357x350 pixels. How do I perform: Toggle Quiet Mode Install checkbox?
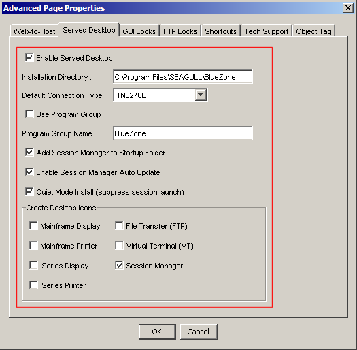(x=29, y=192)
